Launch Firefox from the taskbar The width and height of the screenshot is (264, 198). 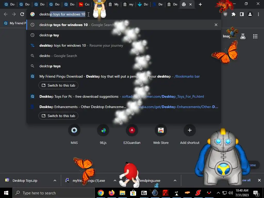[x=111, y=193]
